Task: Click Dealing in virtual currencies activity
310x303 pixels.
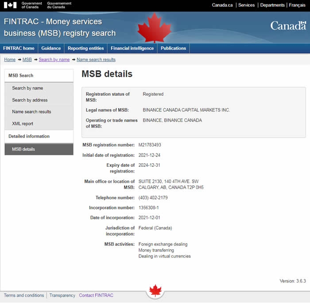Action: (x=164, y=256)
